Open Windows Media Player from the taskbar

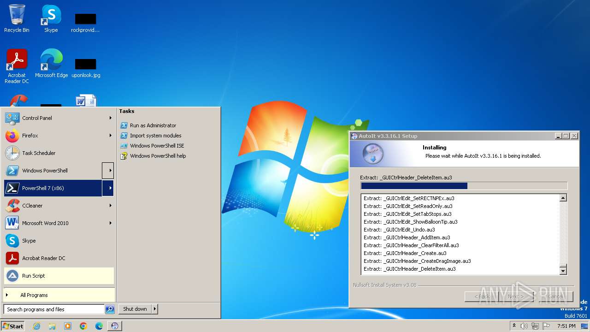[68, 326]
